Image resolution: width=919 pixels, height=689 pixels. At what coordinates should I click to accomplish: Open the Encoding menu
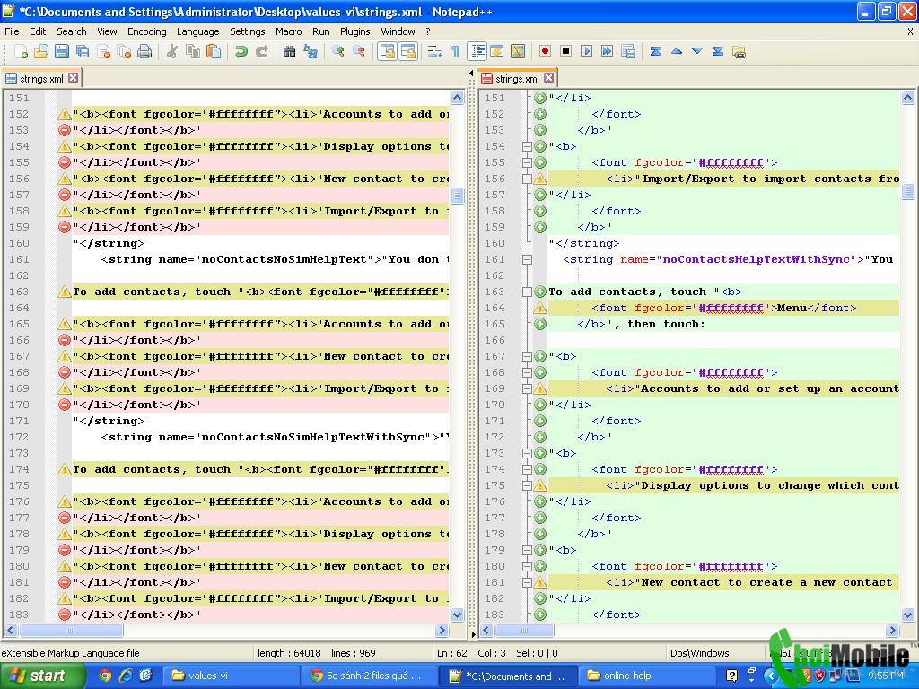[x=147, y=31]
